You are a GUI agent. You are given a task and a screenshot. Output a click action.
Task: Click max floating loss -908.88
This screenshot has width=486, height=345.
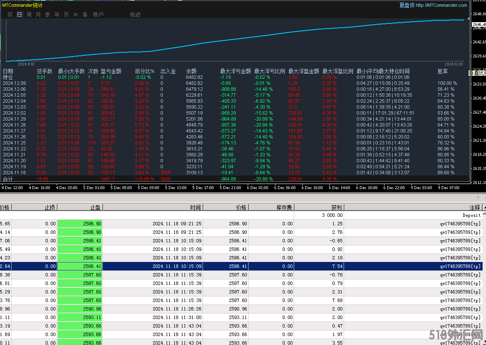tap(228, 89)
